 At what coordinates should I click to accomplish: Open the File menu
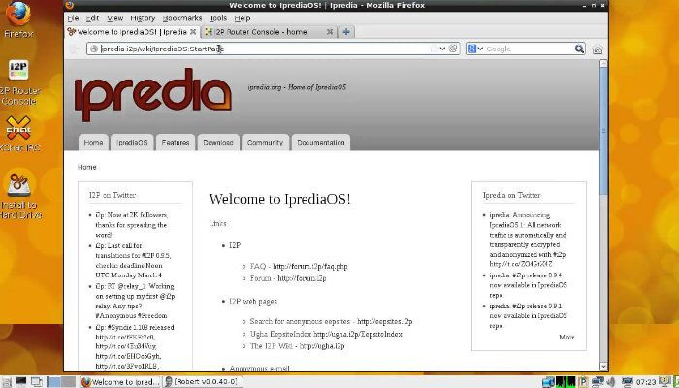point(73,18)
